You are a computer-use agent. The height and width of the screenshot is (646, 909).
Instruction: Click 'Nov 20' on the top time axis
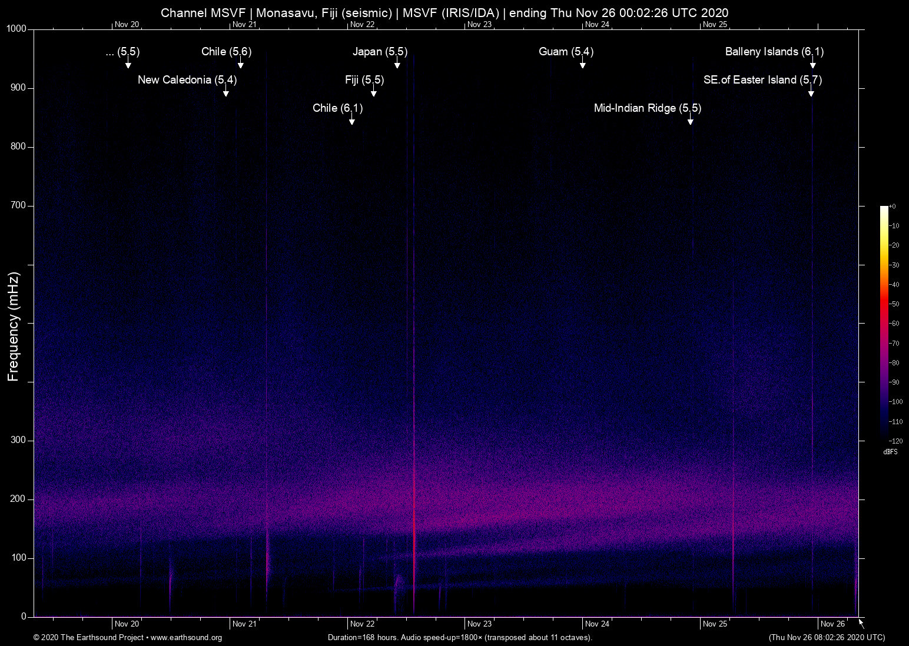click(x=127, y=25)
